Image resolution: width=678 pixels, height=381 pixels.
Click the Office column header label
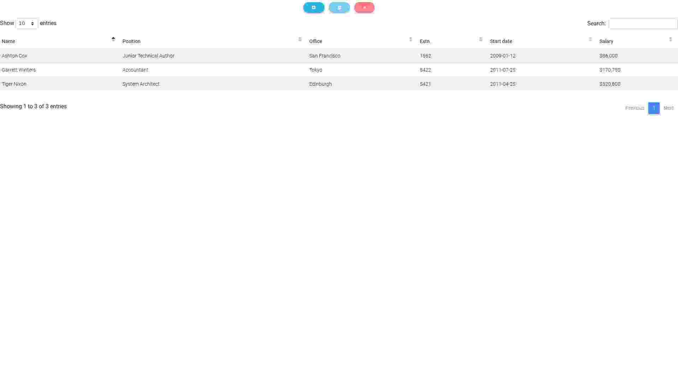click(315, 41)
